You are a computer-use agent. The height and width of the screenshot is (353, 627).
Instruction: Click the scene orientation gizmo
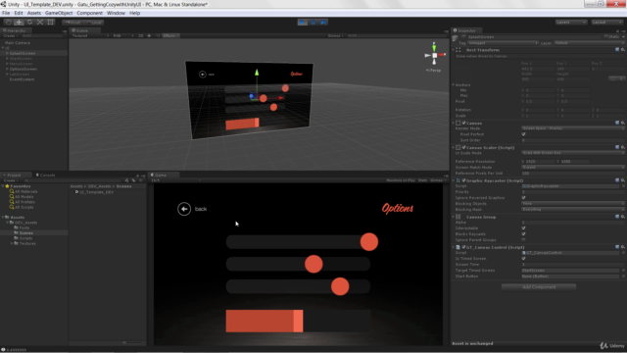(x=434, y=55)
